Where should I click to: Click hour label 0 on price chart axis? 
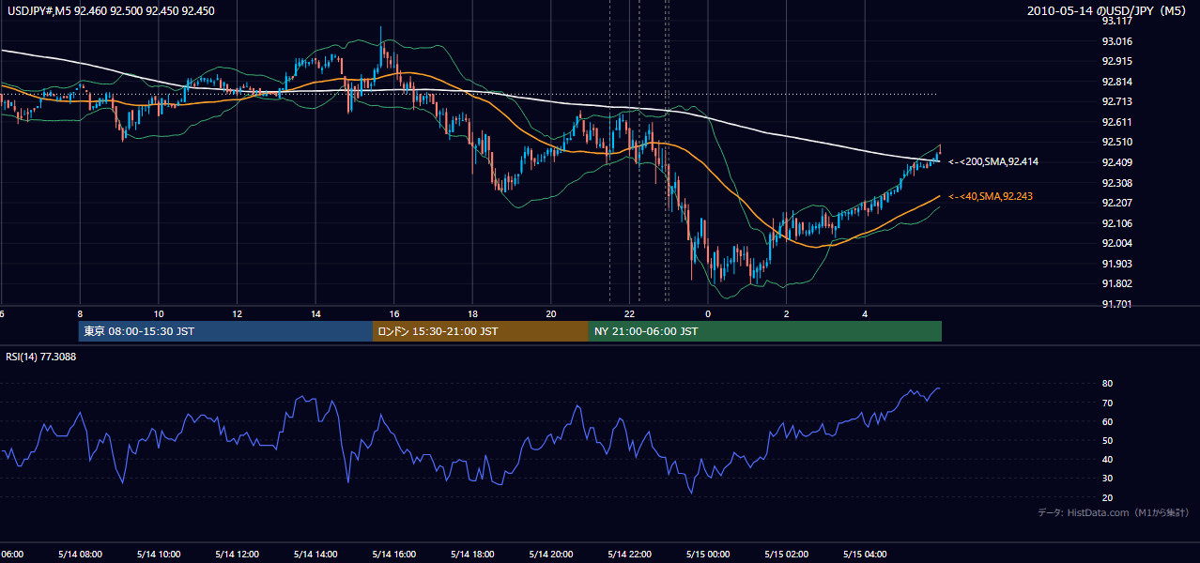pyautogui.click(x=708, y=313)
